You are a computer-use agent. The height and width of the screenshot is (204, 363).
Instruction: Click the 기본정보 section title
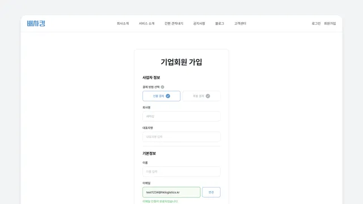(x=149, y=154)
